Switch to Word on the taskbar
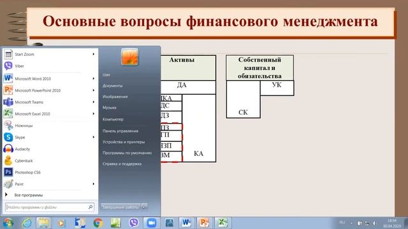This screenshot has width=408, height=229. tap(186, 223)
